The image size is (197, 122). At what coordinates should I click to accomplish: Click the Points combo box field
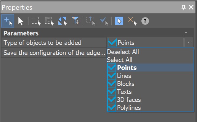pos(145,43)
